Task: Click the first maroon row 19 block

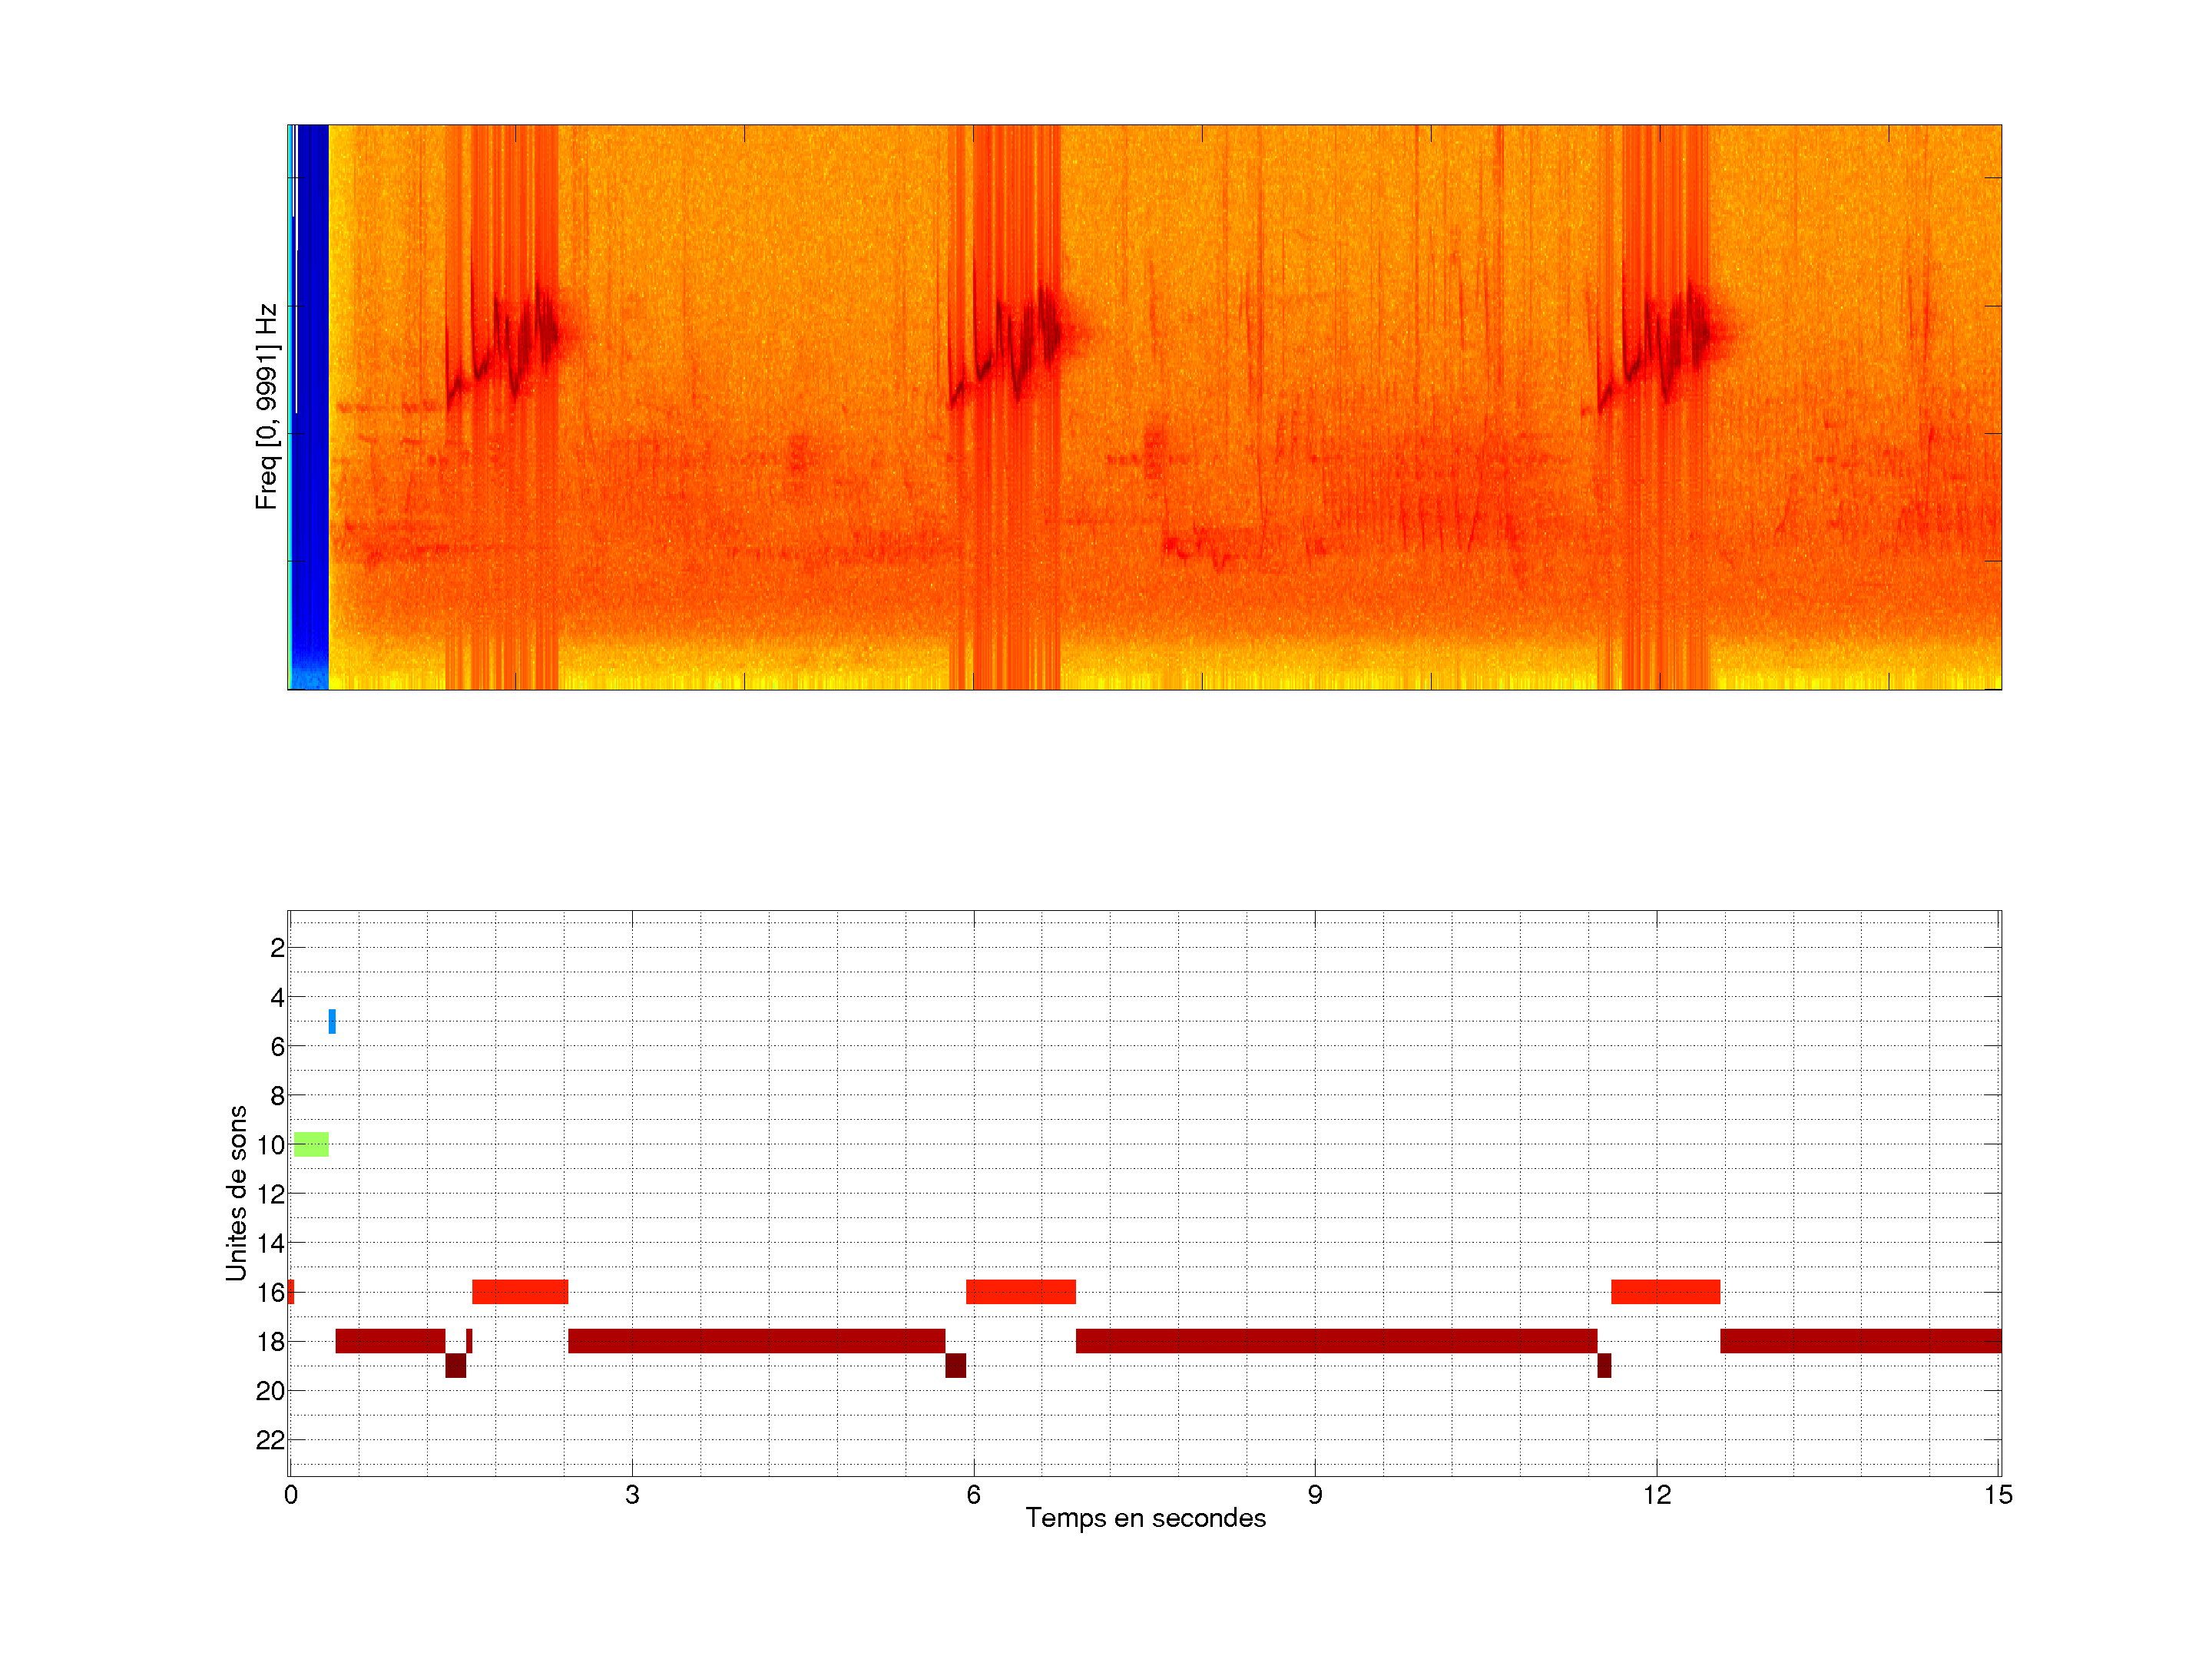Action: click(x=455, y=1365)
